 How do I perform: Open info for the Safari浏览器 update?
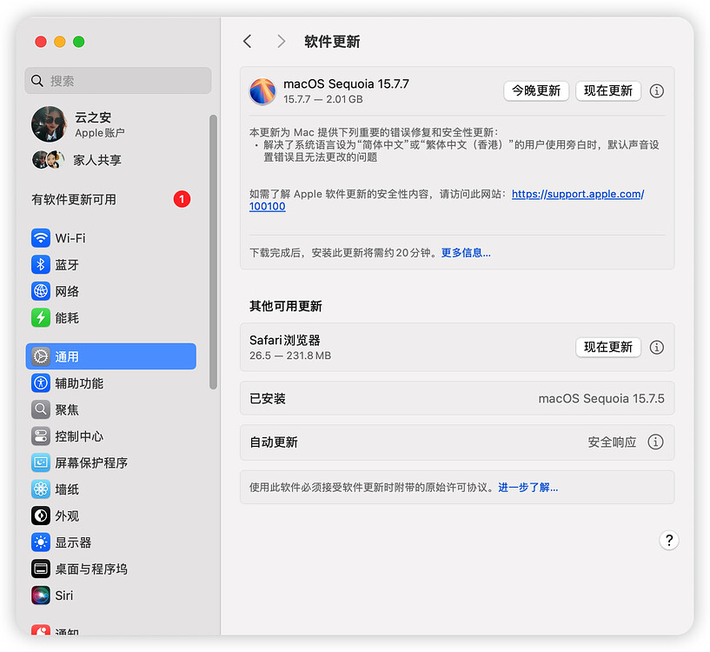point(657,347)
